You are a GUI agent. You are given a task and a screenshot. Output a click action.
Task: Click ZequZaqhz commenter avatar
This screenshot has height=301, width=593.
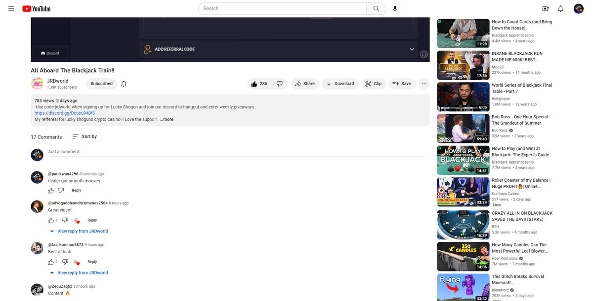37,290
